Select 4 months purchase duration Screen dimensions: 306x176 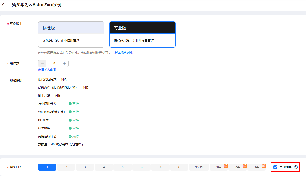[104, 167]
